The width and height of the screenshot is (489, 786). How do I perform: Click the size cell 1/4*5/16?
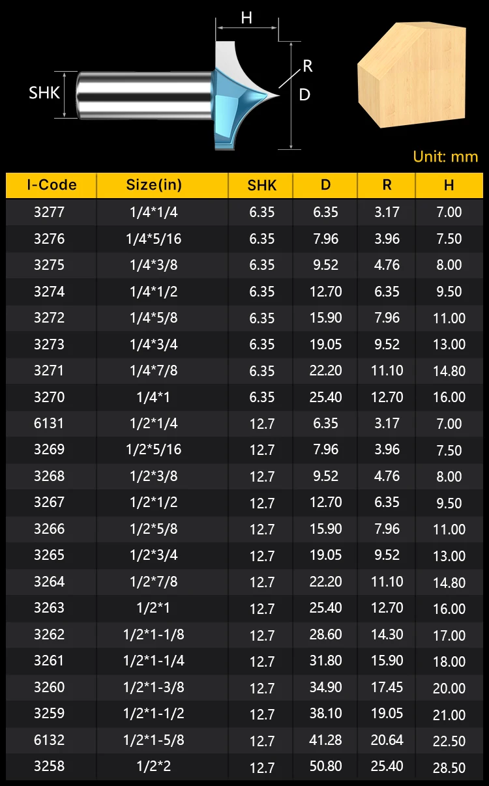(x=154, y=239)
